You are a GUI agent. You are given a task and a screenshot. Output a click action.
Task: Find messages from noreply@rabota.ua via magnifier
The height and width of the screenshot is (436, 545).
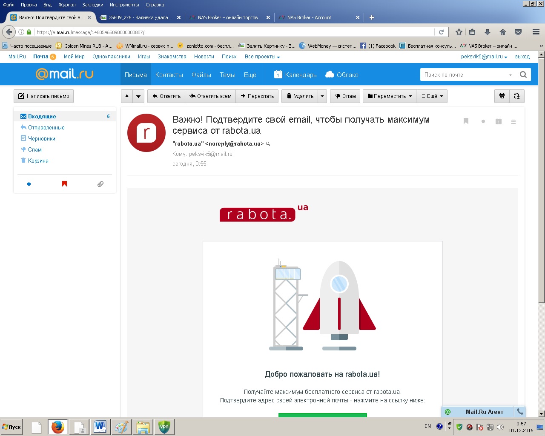(x=268, y=144)
